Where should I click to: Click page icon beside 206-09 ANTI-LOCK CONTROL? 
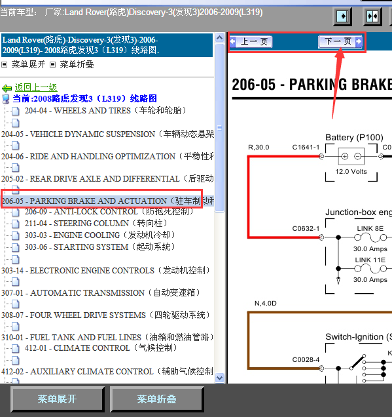tap(16, 212)
